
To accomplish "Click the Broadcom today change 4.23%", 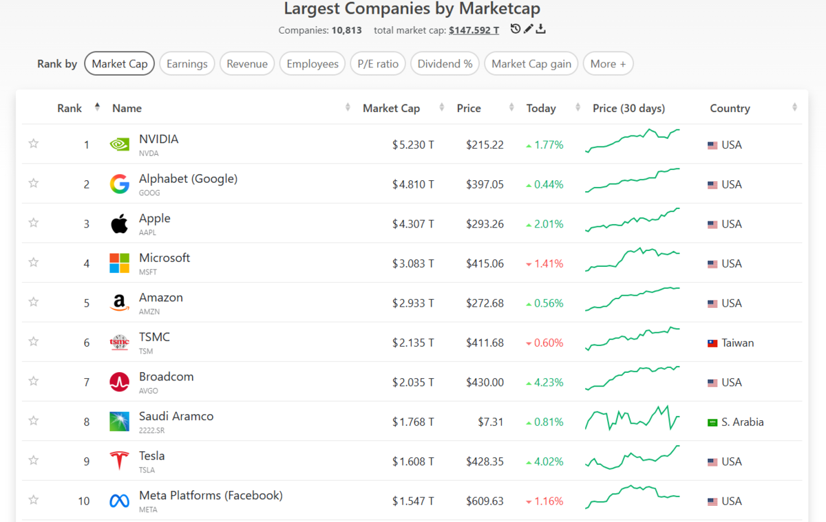I will pos(544,382).
